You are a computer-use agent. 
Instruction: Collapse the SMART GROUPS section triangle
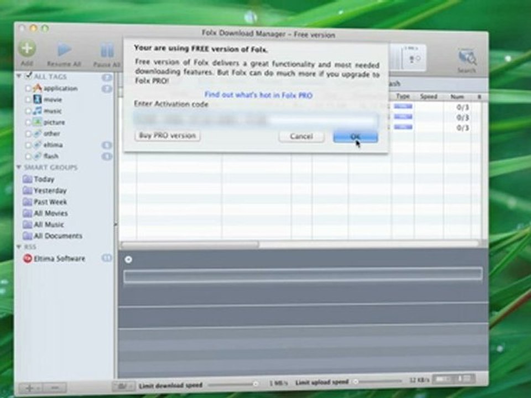(19, 167)
